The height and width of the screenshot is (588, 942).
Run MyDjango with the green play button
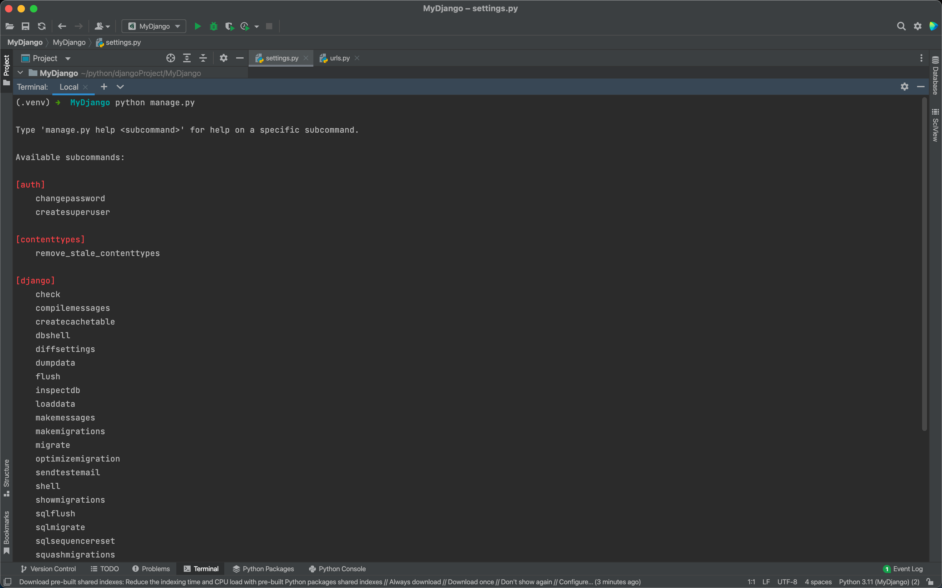pos(197,26)
